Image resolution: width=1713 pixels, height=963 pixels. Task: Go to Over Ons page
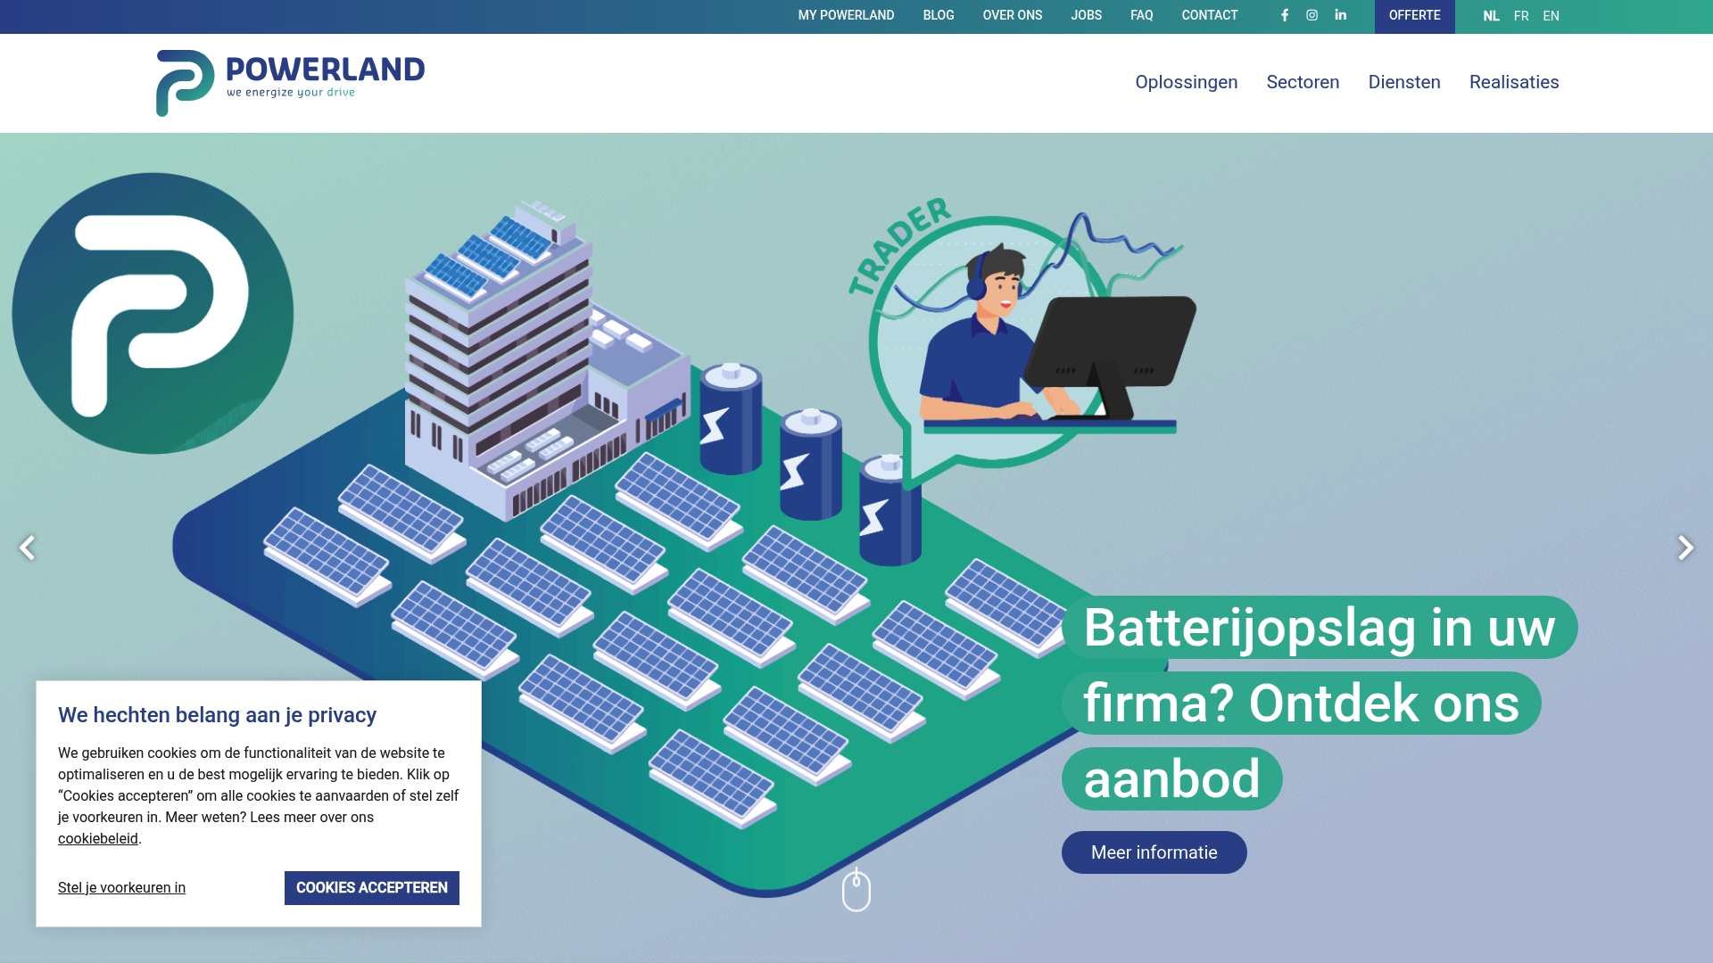1013,15
